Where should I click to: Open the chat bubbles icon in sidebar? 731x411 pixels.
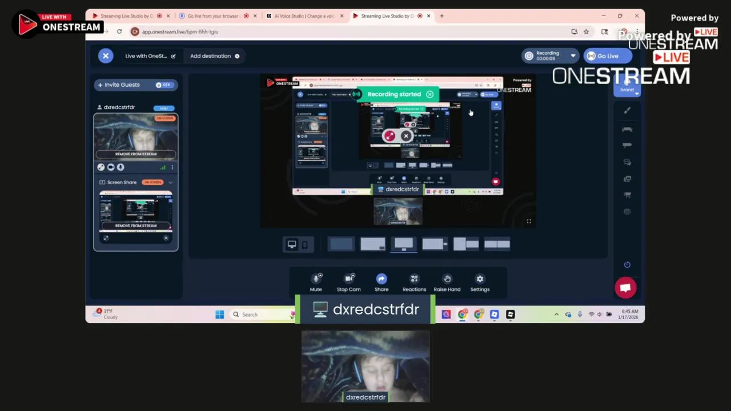pyautogui.click(x=627, y=162)
